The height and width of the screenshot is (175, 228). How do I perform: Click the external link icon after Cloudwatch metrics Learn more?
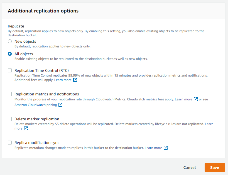pos(196,99)
